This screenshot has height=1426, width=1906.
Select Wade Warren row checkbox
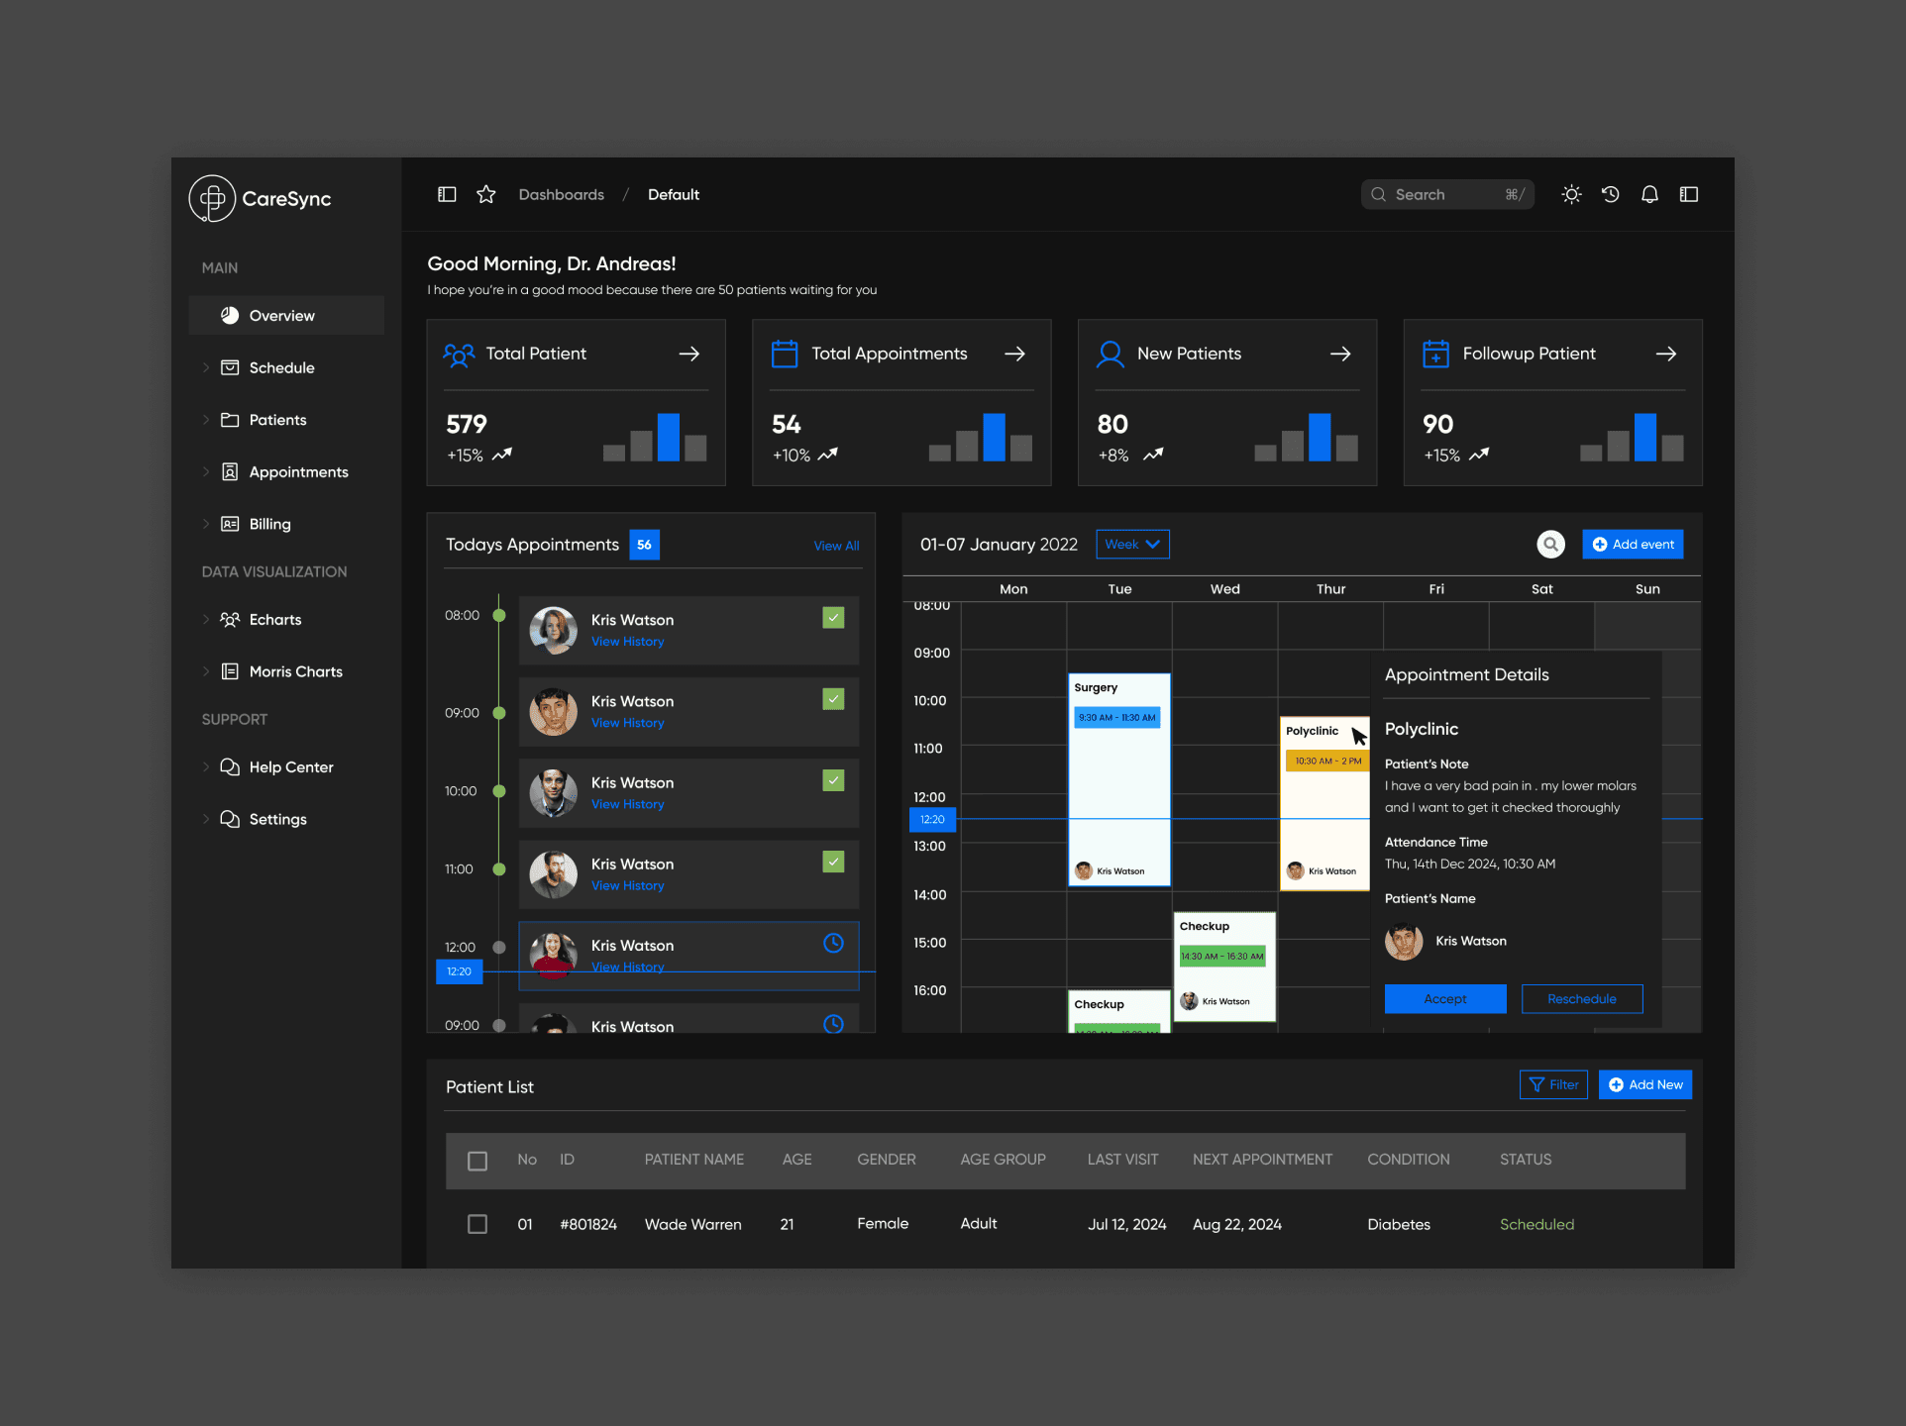click(477, 1224)
